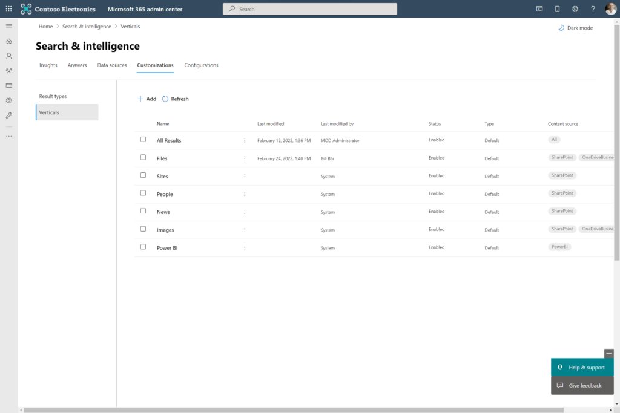Screen dimensions: 620x413
Task: Select Verticals in side menu
Action: [67, 112]
